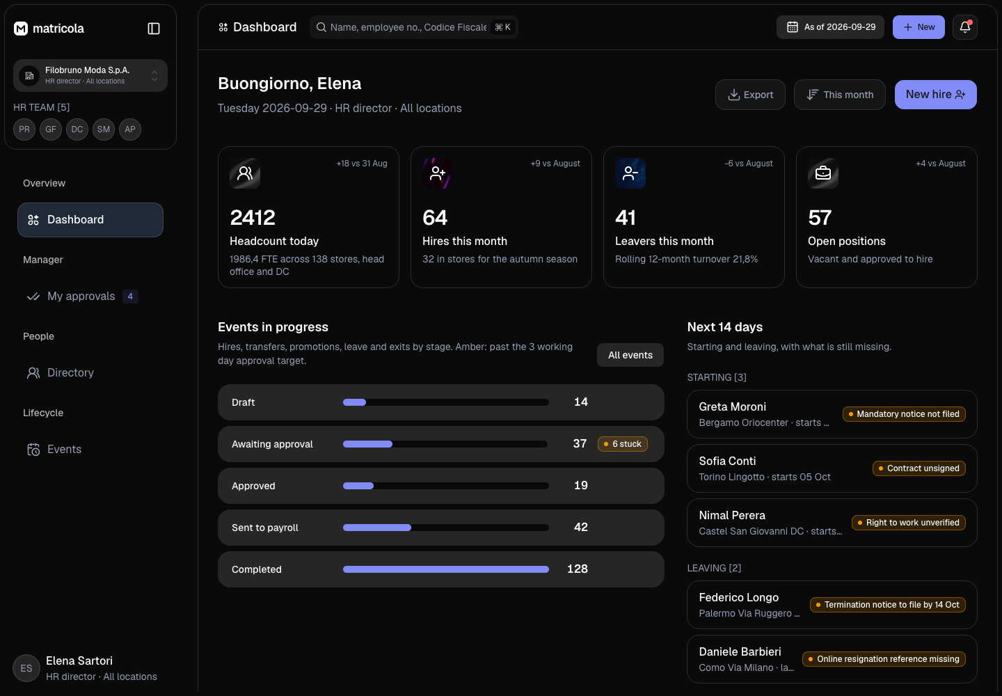Click the Leavers this month icon
This screenshot has width=1002, height=696.
(630, 173)
